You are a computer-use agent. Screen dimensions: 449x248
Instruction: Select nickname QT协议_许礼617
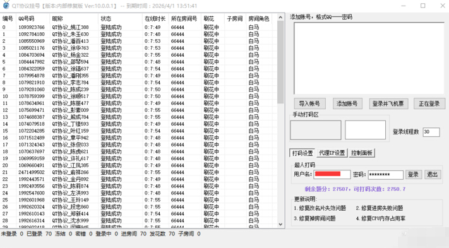(x=71, y=158)
